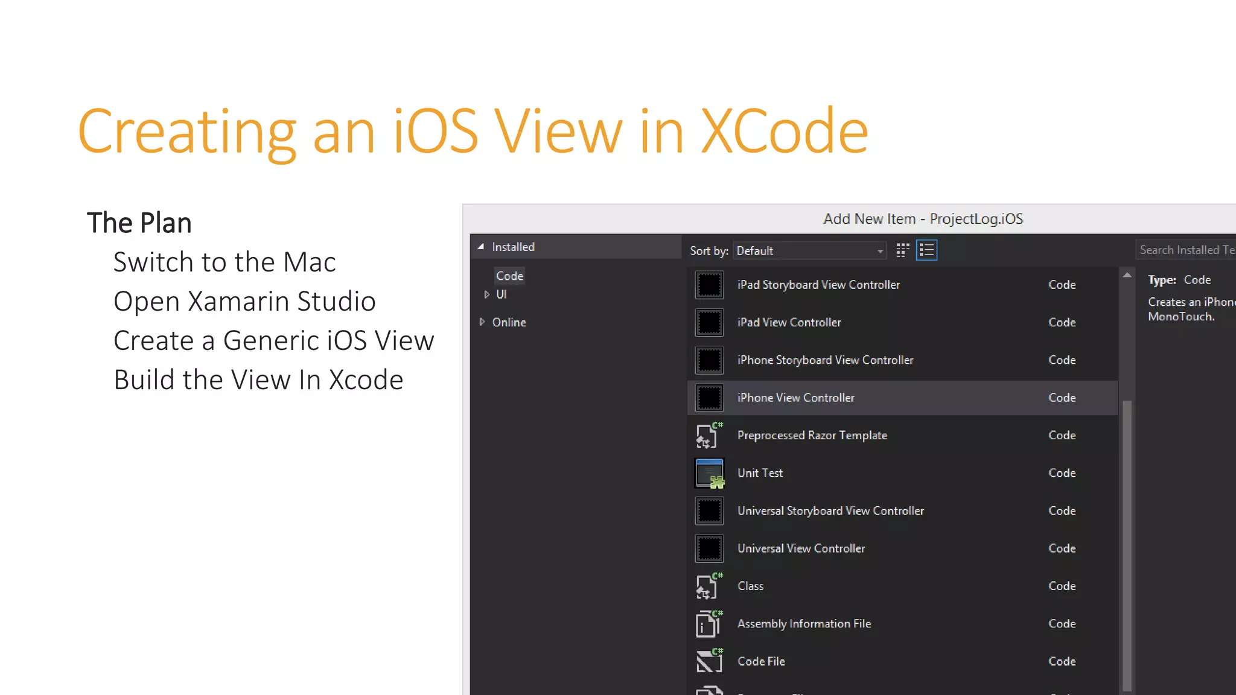Click the Preprocessed Razor Template icon
1236x695 pixels.
coord(709,436)
